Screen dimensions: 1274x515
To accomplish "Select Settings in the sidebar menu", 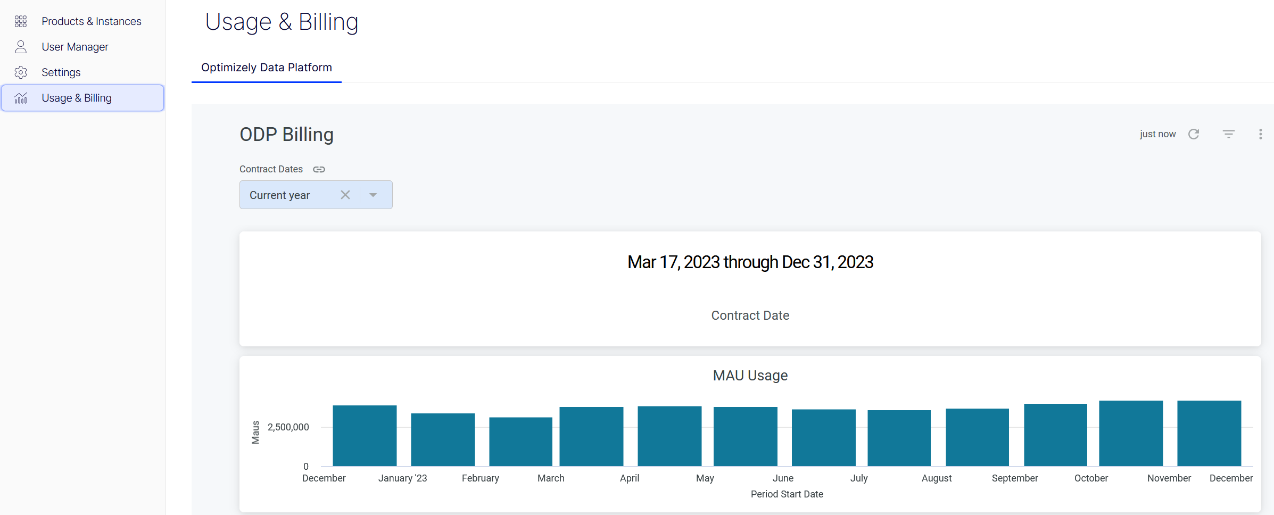I will click(x=61, y=72).
